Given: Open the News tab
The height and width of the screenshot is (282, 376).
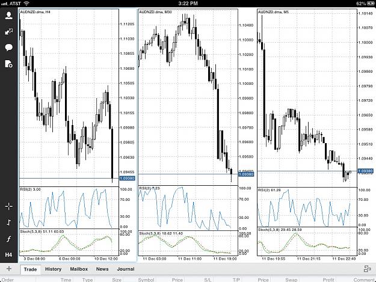Looking at the screenshot, I should coord(102,269).
